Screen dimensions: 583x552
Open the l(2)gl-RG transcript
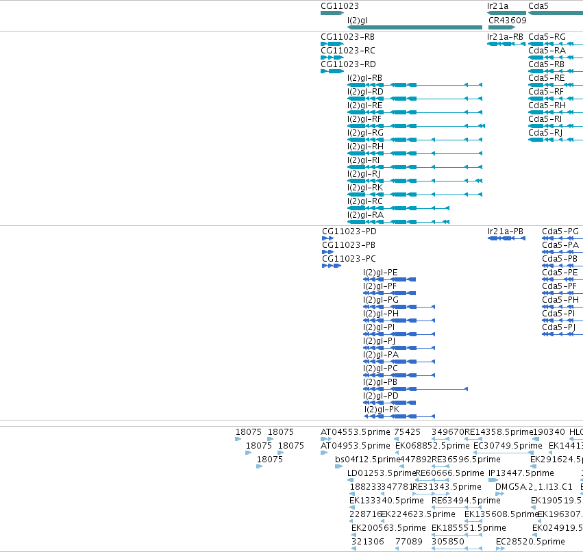(x=365, y=133)
